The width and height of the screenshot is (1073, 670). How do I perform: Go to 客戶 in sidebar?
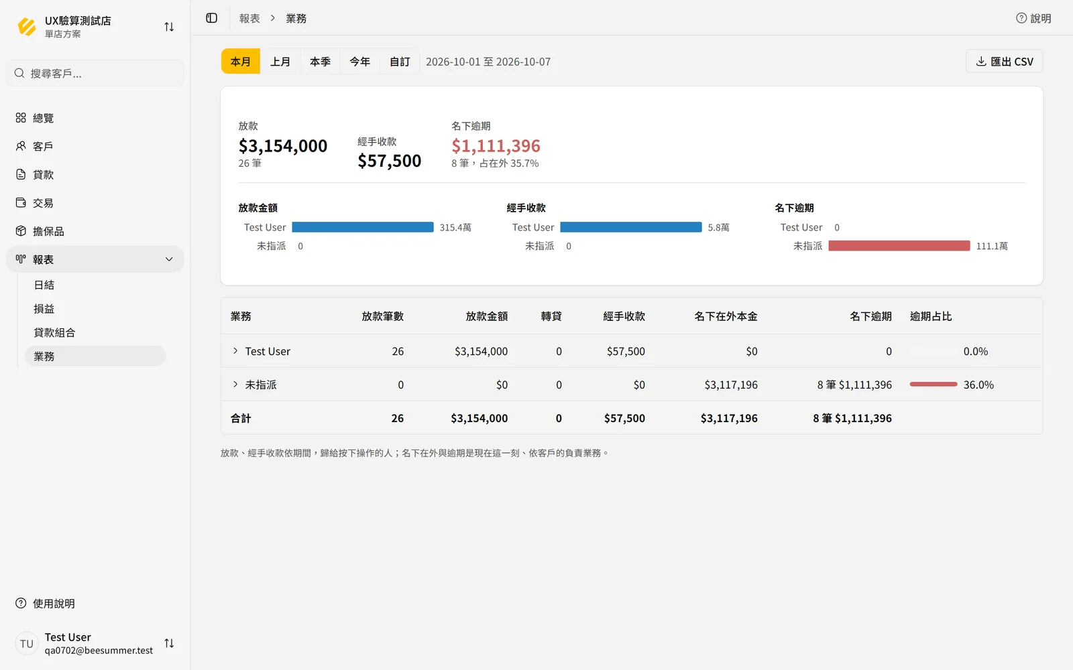(95, 146)
